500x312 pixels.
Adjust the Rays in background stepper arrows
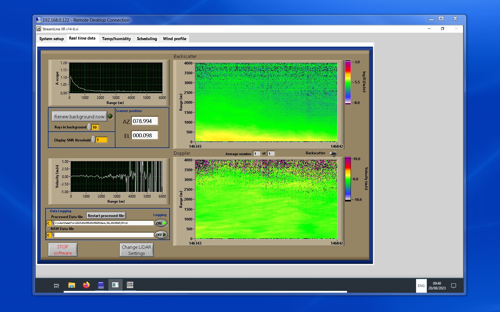pyautogui.click(x=89, y=127)
